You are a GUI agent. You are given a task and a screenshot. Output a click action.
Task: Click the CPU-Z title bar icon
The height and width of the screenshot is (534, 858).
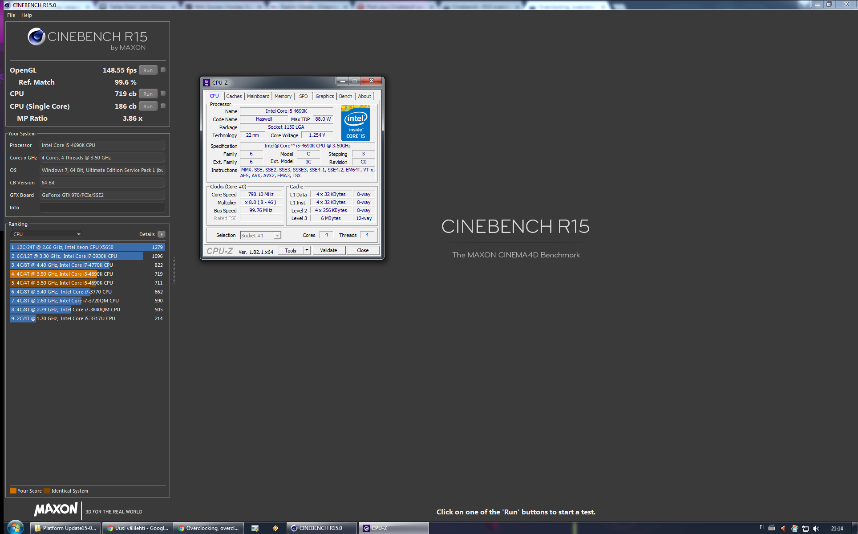206,83
